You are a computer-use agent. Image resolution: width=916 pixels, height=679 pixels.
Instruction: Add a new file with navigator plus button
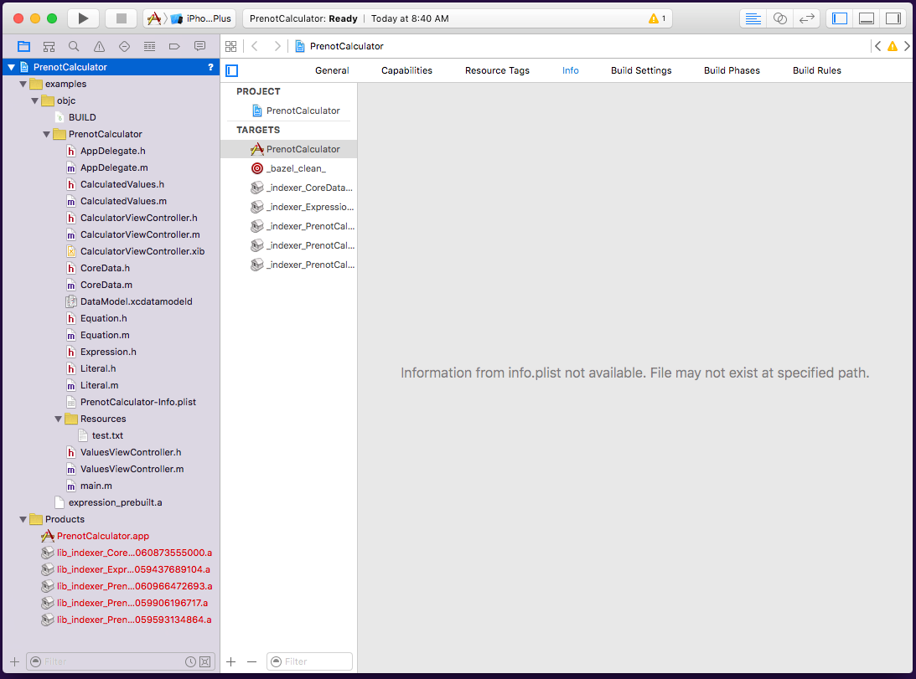14,661
